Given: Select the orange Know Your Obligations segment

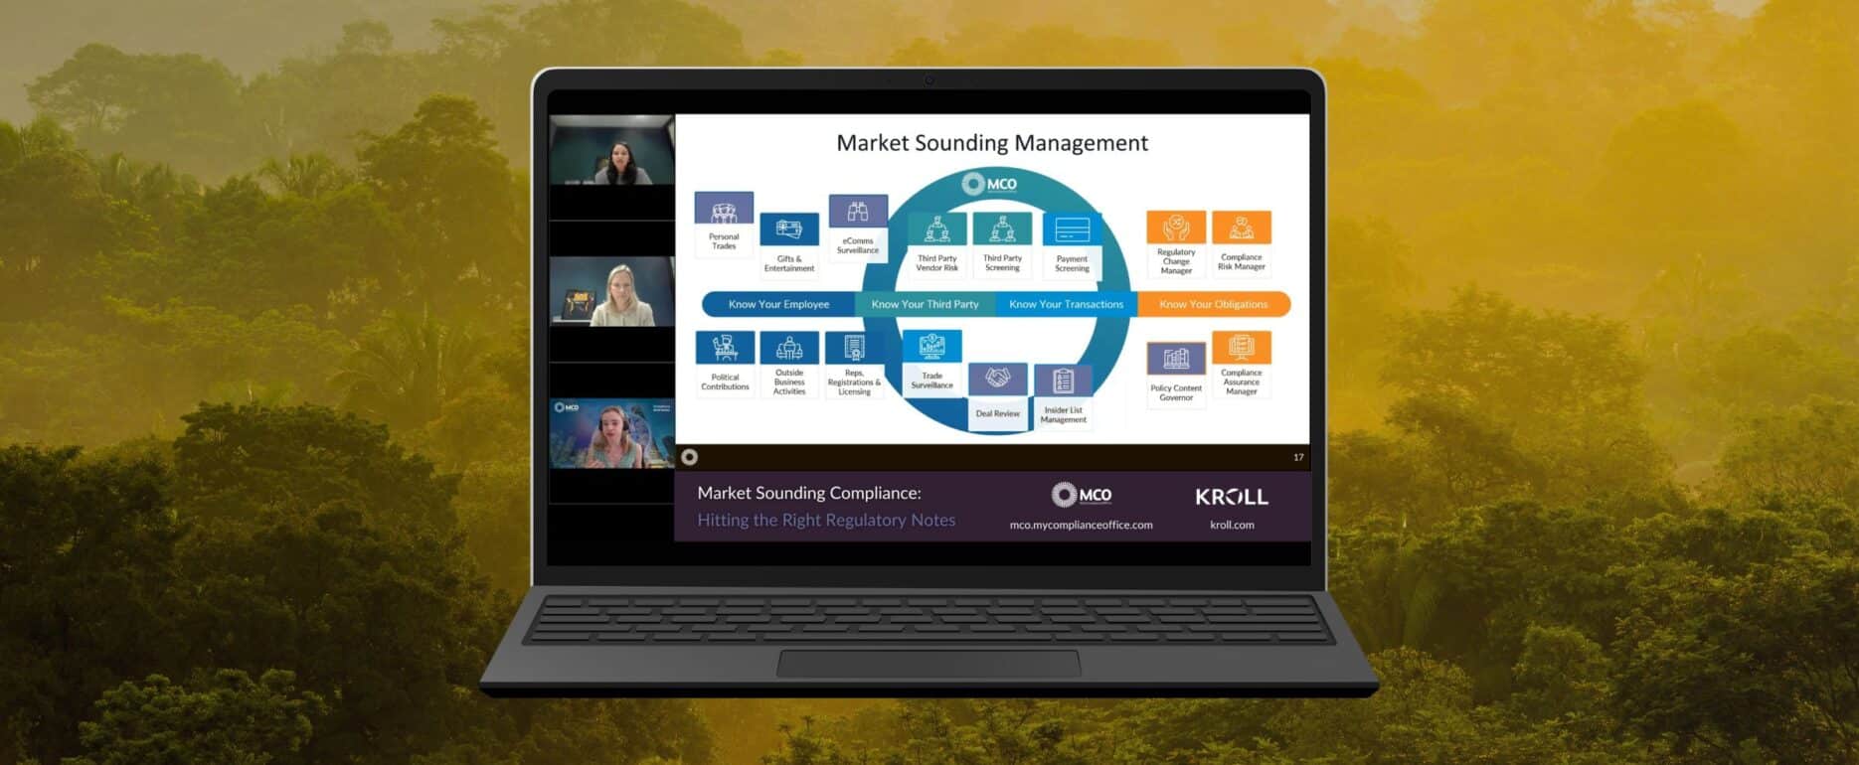Looking at the screenshot, I should pyautogui.click(x=1214, y=304).
